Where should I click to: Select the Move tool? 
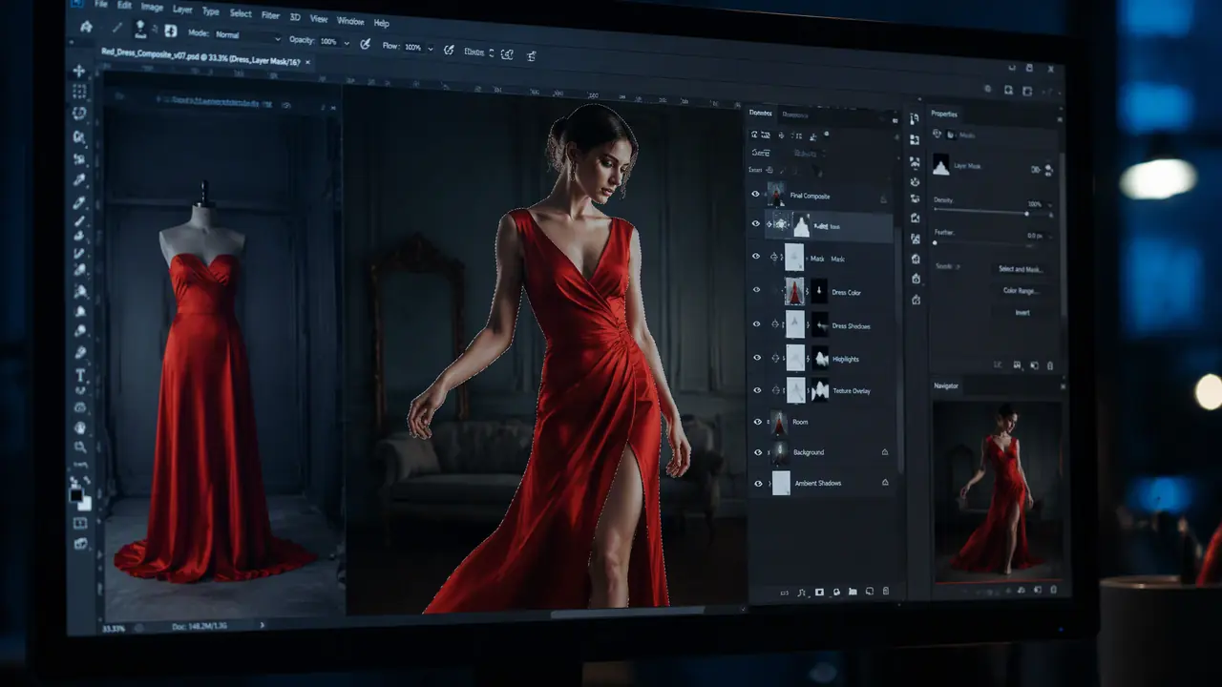79,71
